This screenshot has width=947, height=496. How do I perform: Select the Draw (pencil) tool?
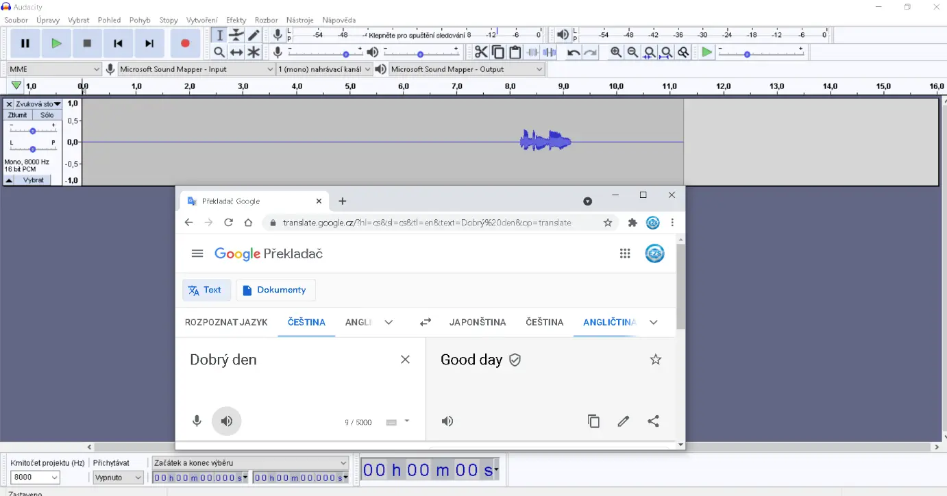click(x=254, y=35)
